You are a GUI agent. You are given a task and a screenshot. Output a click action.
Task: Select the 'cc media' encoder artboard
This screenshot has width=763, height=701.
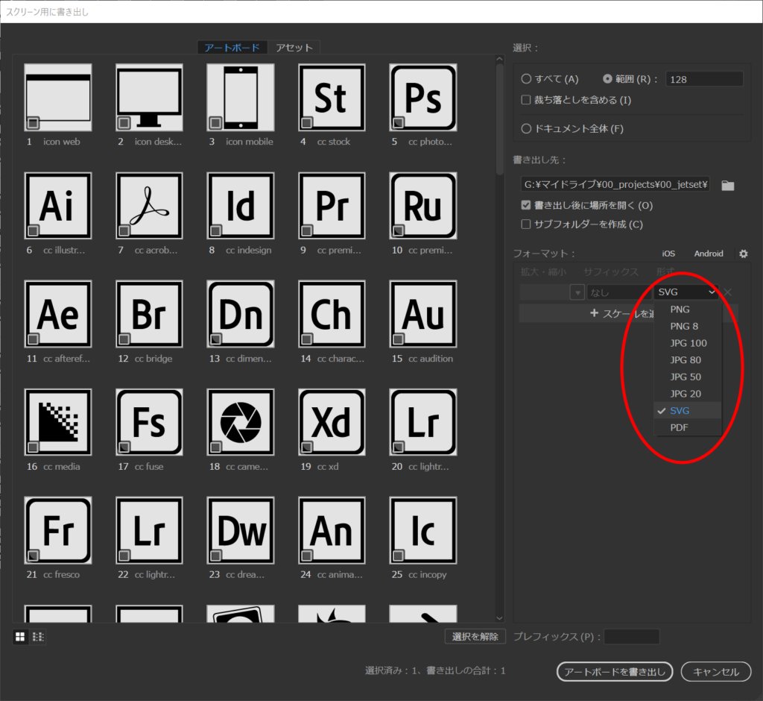tap(58, 422)
